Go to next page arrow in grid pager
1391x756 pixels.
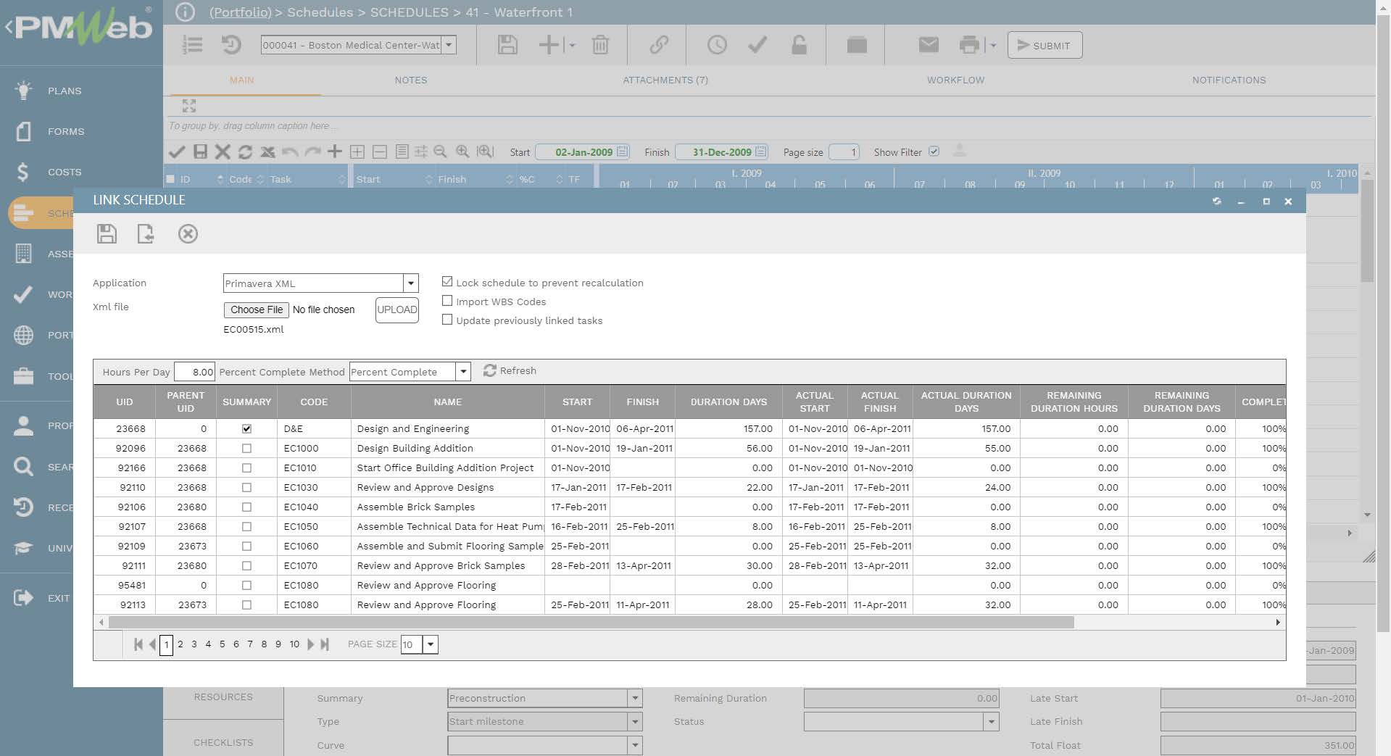click(311, 644)
